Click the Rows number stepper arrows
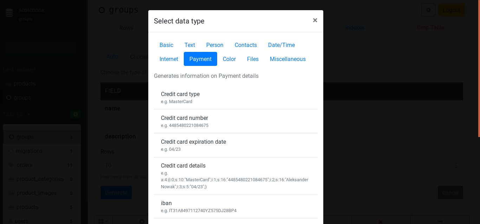The height and width of the screenshot is (224, 480). coord(456,165)
